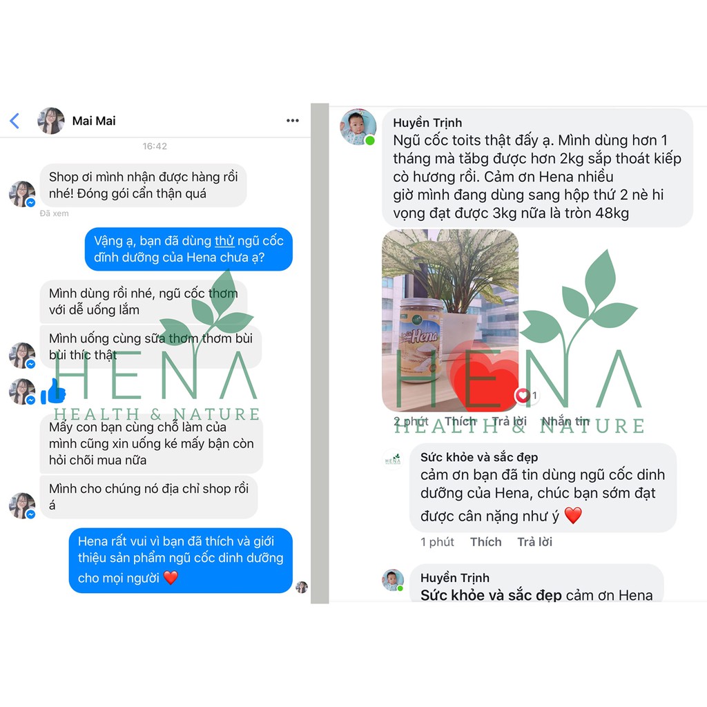
Task: Click the Hena page logo avatar
Action: [393, 459]
